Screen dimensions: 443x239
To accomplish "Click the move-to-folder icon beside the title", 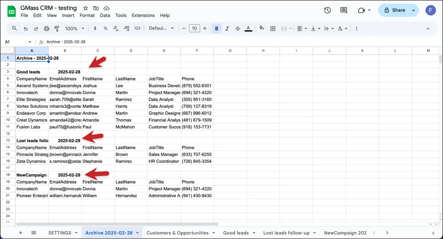I will coord(96,8).
